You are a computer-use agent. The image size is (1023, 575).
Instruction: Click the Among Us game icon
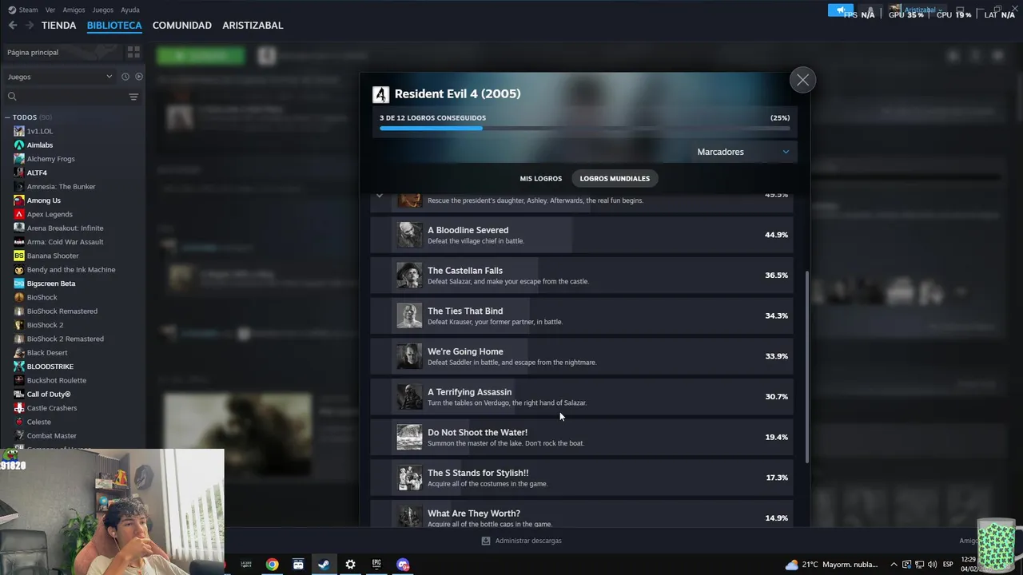click(x=19, y=200)
